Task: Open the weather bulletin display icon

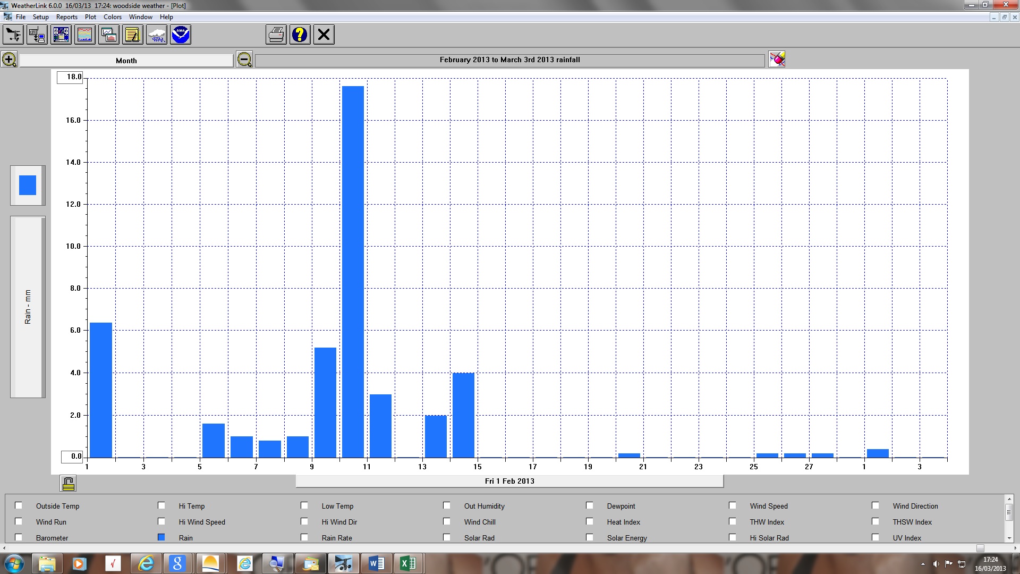Action: tap(61, 35)
